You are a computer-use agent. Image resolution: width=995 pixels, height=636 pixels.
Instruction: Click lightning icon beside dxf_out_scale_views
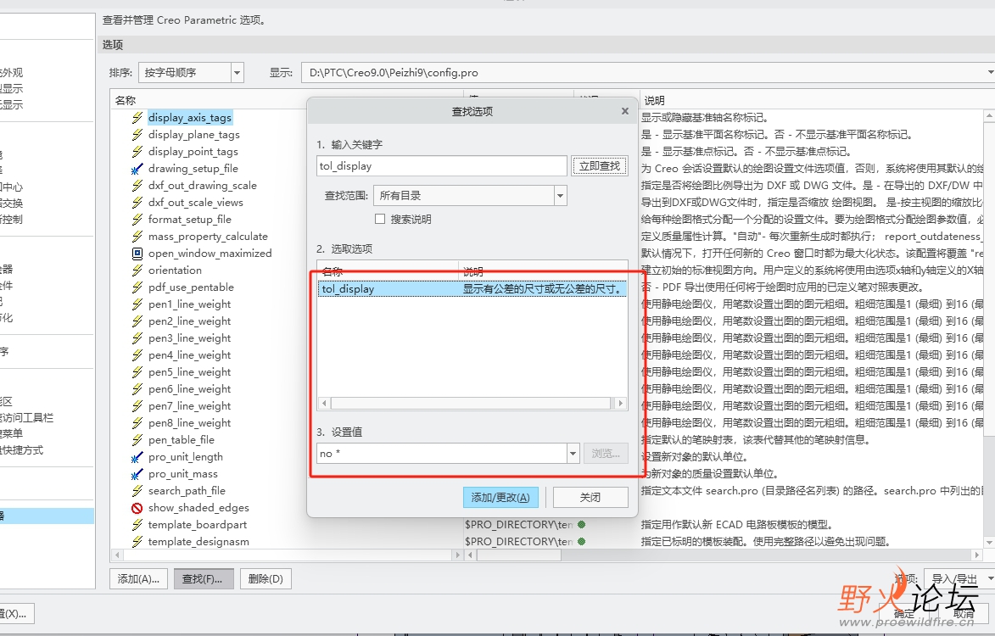[137, 203]
